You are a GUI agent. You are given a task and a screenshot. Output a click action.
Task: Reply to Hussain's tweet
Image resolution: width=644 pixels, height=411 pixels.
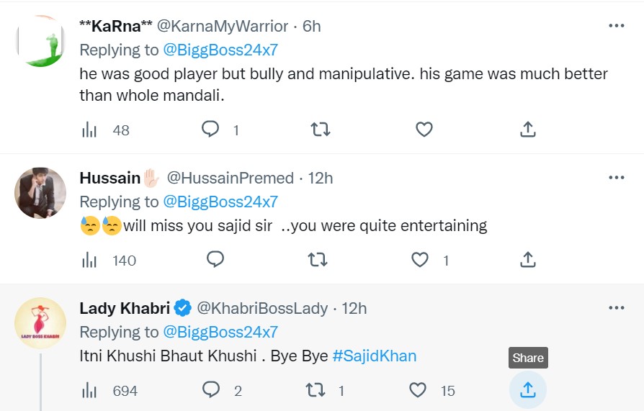click(x=215, y=260)
